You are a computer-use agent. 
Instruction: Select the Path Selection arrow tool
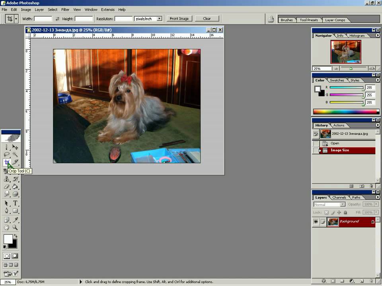click(x=6, y=203)
